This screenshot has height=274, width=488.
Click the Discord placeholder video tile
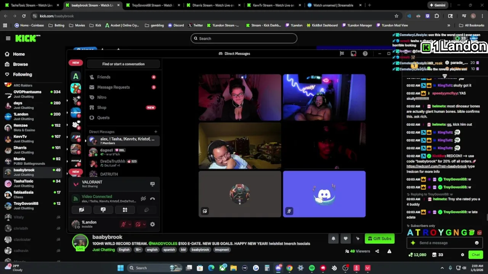point(324,194)
